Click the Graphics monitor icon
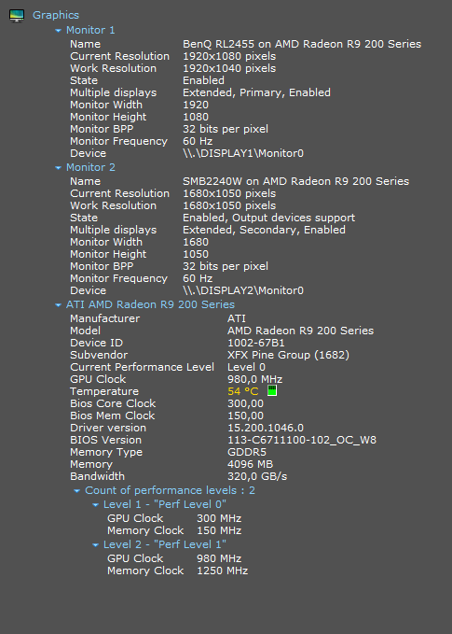Image resolution: width=452 pixels, height=634 pixels. tap(17, 15)
